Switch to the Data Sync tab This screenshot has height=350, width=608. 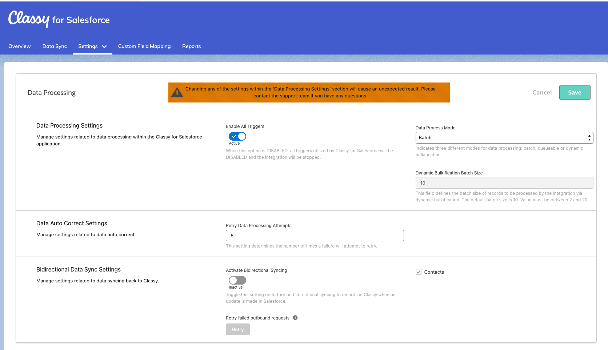(x=55, y=46)
